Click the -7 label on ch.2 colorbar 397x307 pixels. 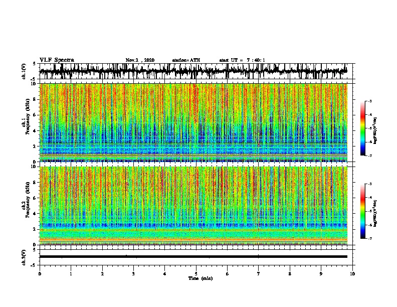coord(370,238)
